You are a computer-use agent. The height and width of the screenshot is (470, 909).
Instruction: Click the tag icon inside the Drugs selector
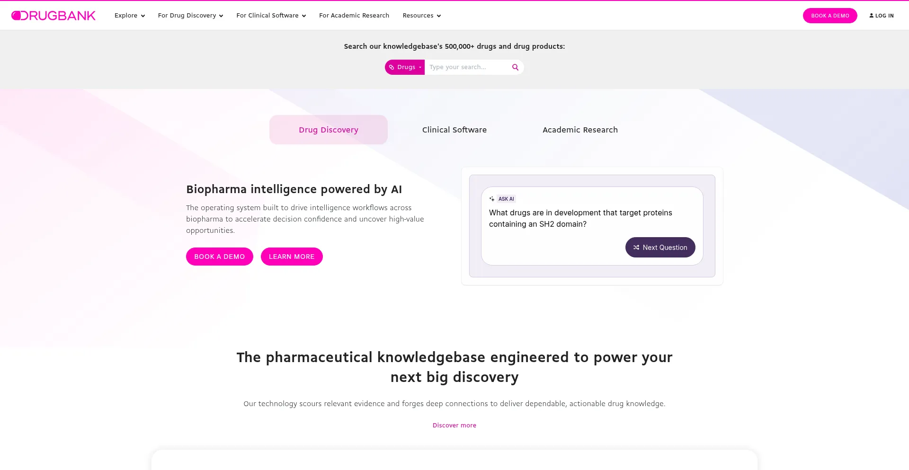[x=392, y=67]
